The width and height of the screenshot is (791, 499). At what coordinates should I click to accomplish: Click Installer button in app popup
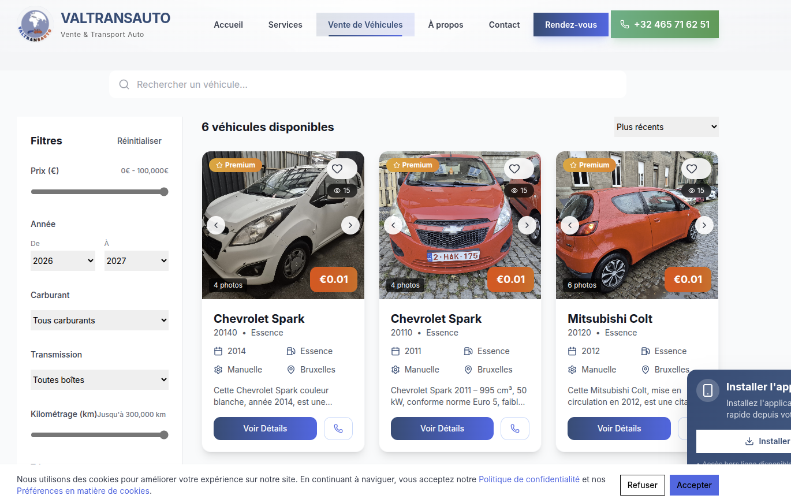744,441
